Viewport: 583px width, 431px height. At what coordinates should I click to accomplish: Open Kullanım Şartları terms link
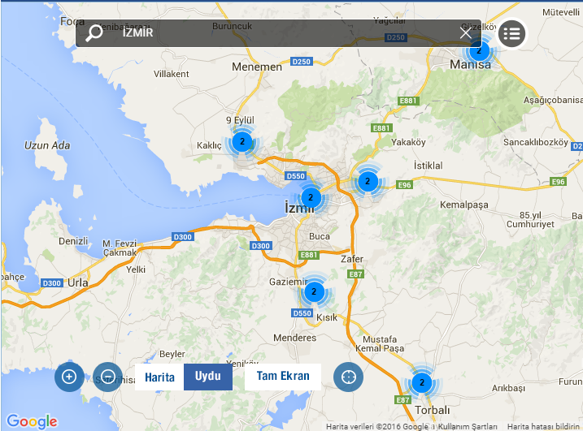point(468,427)
